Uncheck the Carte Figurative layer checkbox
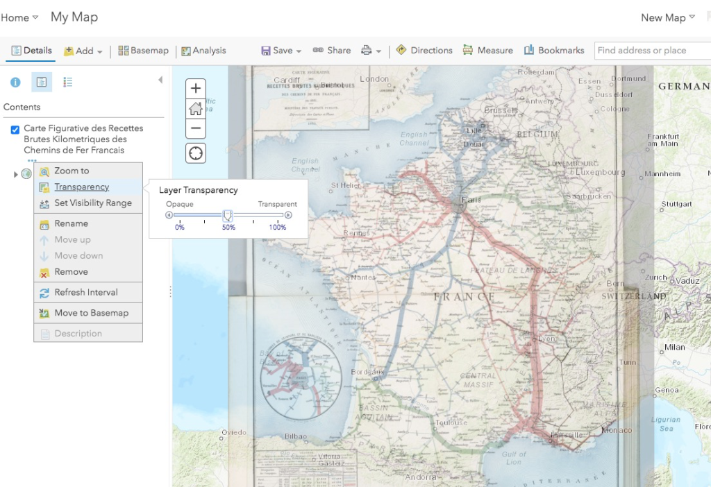 click(x=15, y=130)
